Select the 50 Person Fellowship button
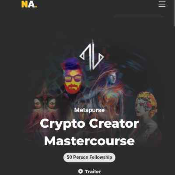 89,157
